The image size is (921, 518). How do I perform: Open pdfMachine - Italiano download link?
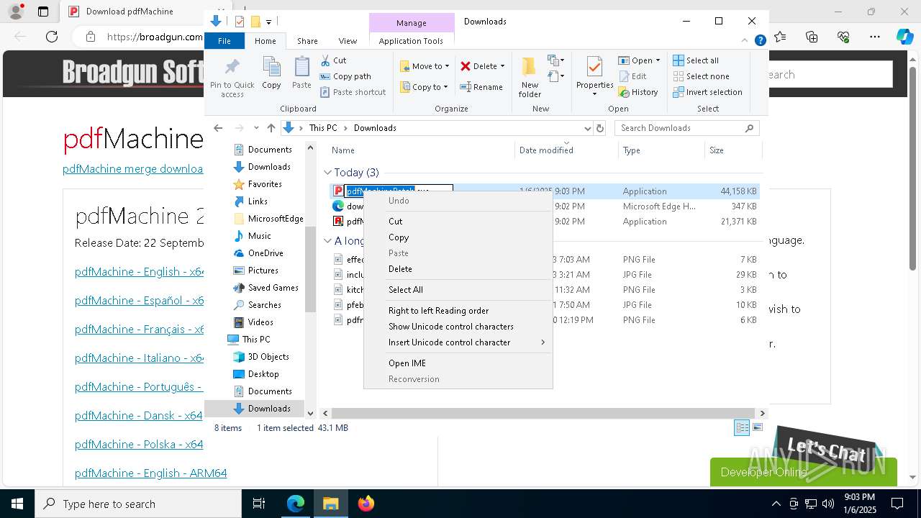[x=140, y=358]
